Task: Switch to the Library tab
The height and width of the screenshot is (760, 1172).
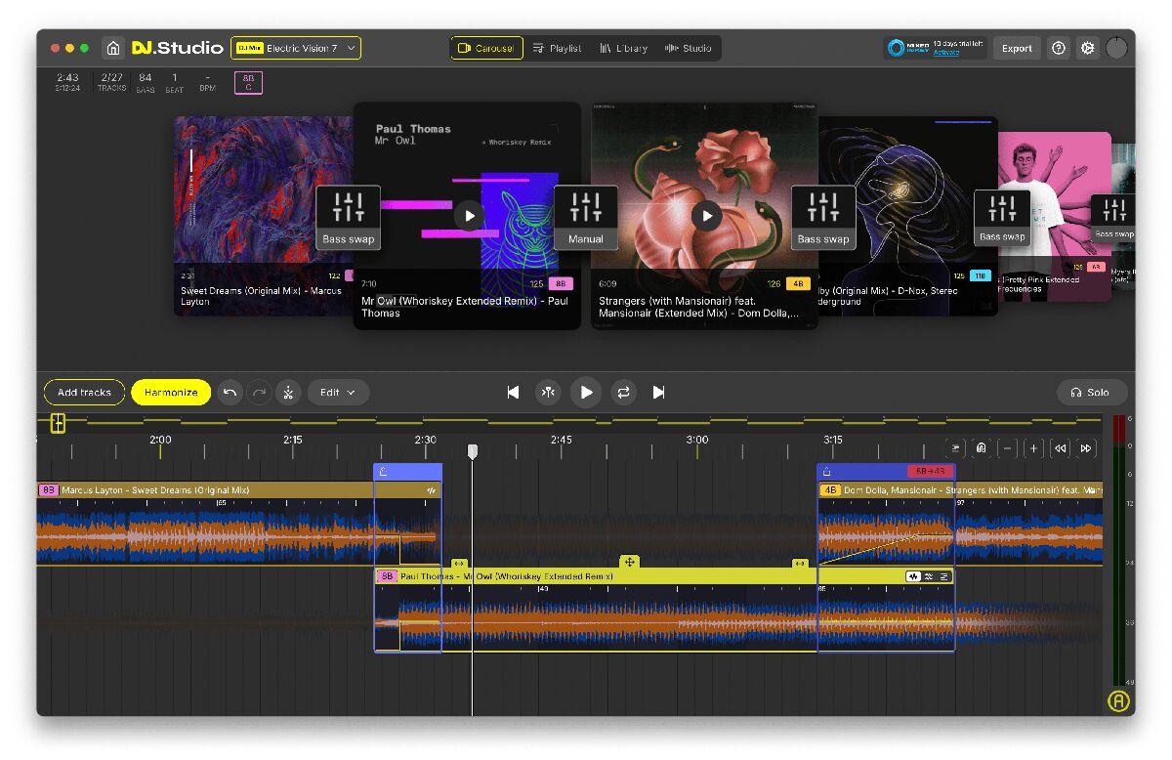Action: tap(623, 48)
